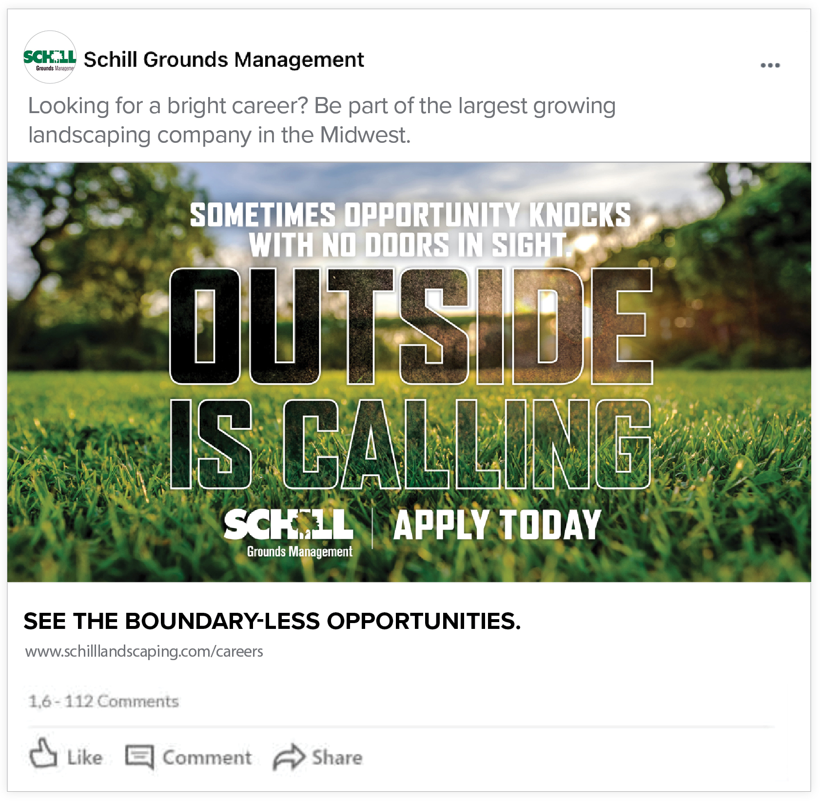Click the 'See the boundary-less opportunities' headline

tap(272, 621)
